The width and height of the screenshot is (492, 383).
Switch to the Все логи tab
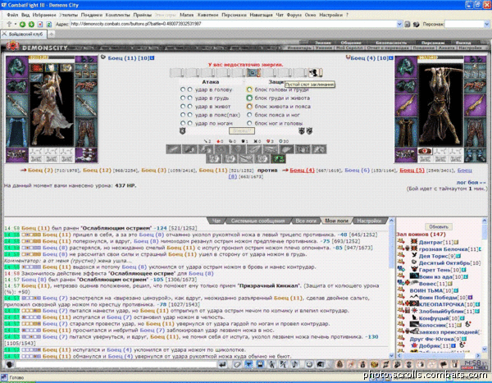306,221
